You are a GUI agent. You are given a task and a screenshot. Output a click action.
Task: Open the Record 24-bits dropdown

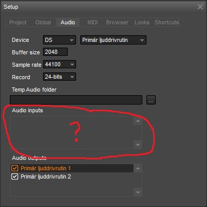click(60, 77)
